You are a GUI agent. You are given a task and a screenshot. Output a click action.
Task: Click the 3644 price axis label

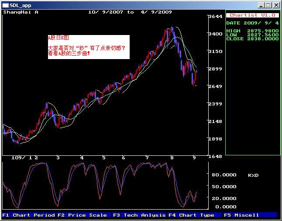click(216, 16)
